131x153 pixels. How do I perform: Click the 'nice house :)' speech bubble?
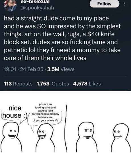click(15, 113)
